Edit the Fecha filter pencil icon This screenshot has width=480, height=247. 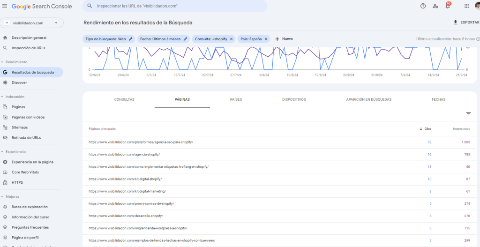click(185, 39)
